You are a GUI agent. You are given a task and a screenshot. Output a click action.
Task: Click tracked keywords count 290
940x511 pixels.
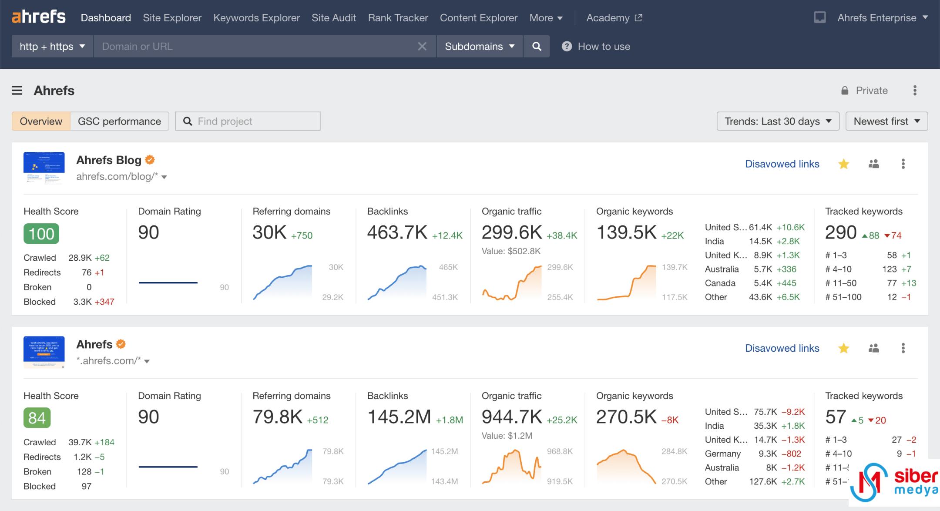(x=841, y=232)
